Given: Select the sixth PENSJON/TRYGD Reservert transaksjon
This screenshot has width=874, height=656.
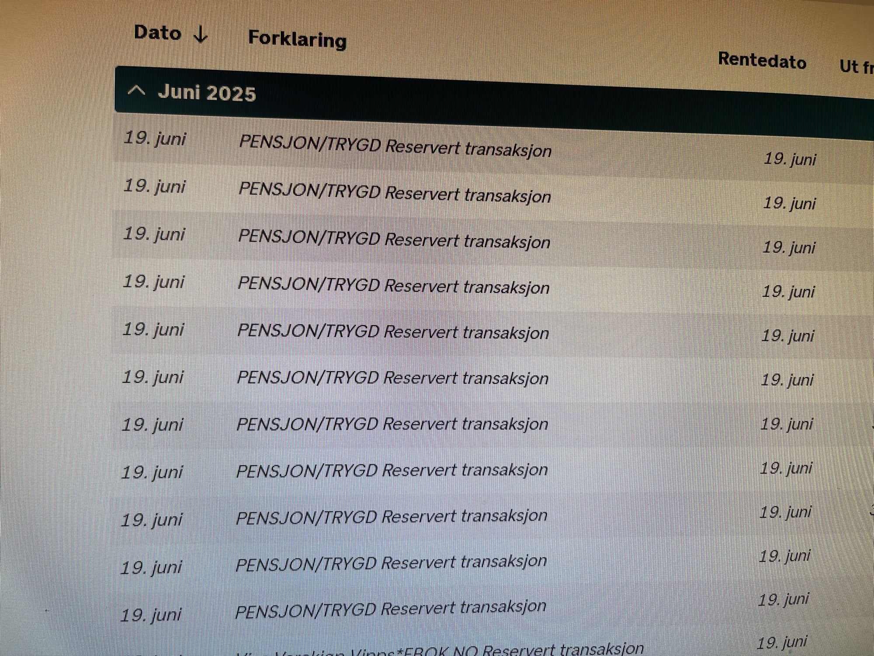Looking at the screenshot, I should click(392, 378).
